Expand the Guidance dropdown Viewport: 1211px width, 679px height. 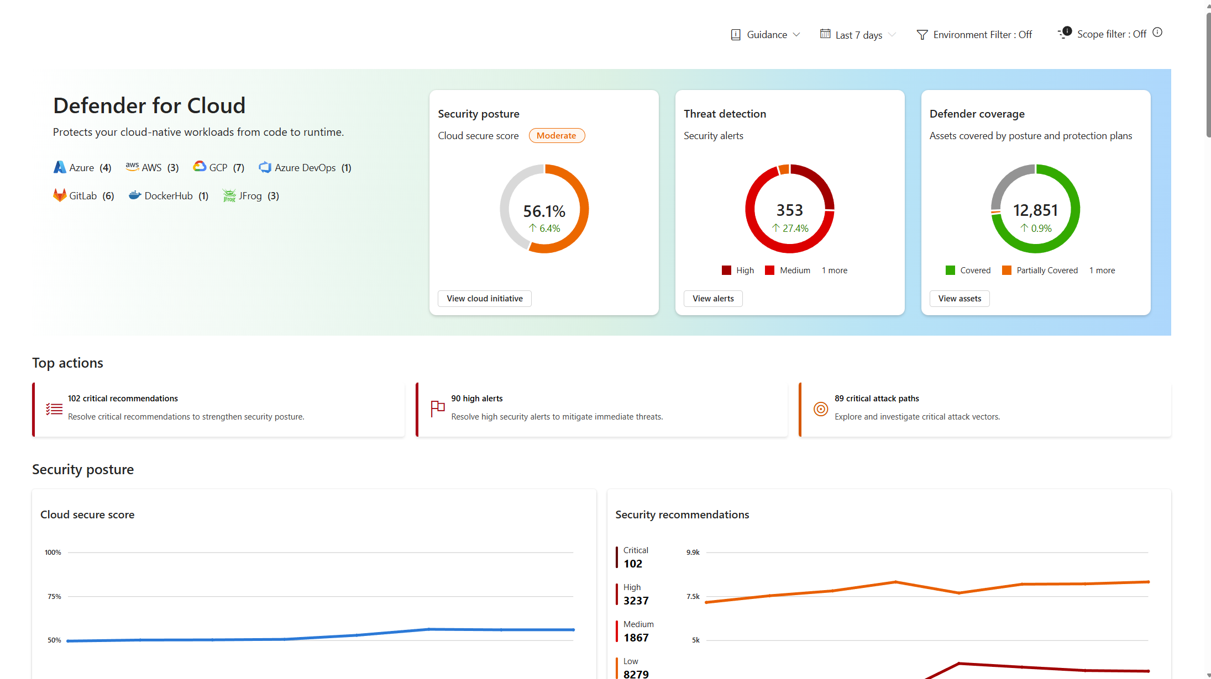[x=766, y=35]
